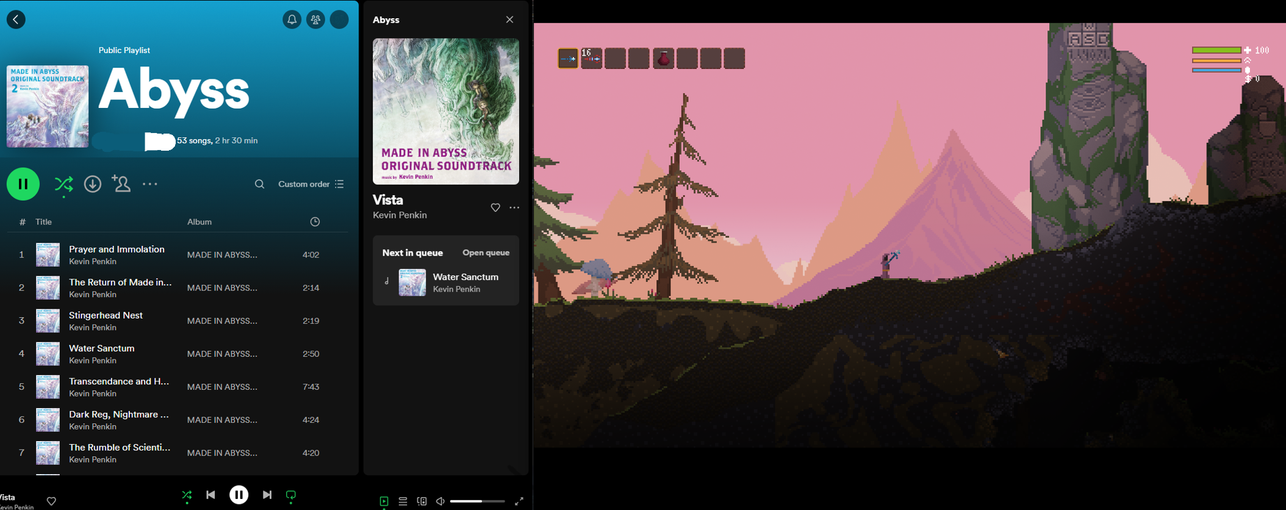Select the track Transcendance and H...
The width and height of the screenshot is (1286, 510).
119,381
